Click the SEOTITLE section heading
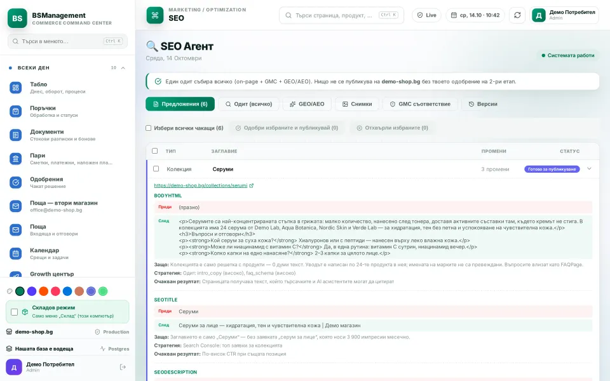610x381 pixels. click(166, 300)
